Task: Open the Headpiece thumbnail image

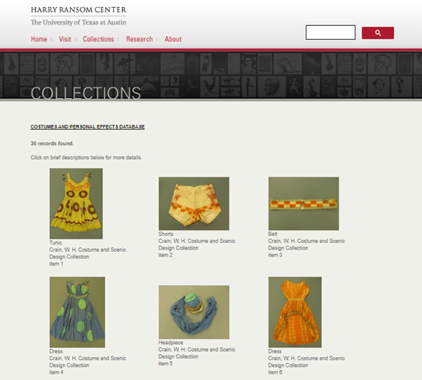Action: pos(193,312)
